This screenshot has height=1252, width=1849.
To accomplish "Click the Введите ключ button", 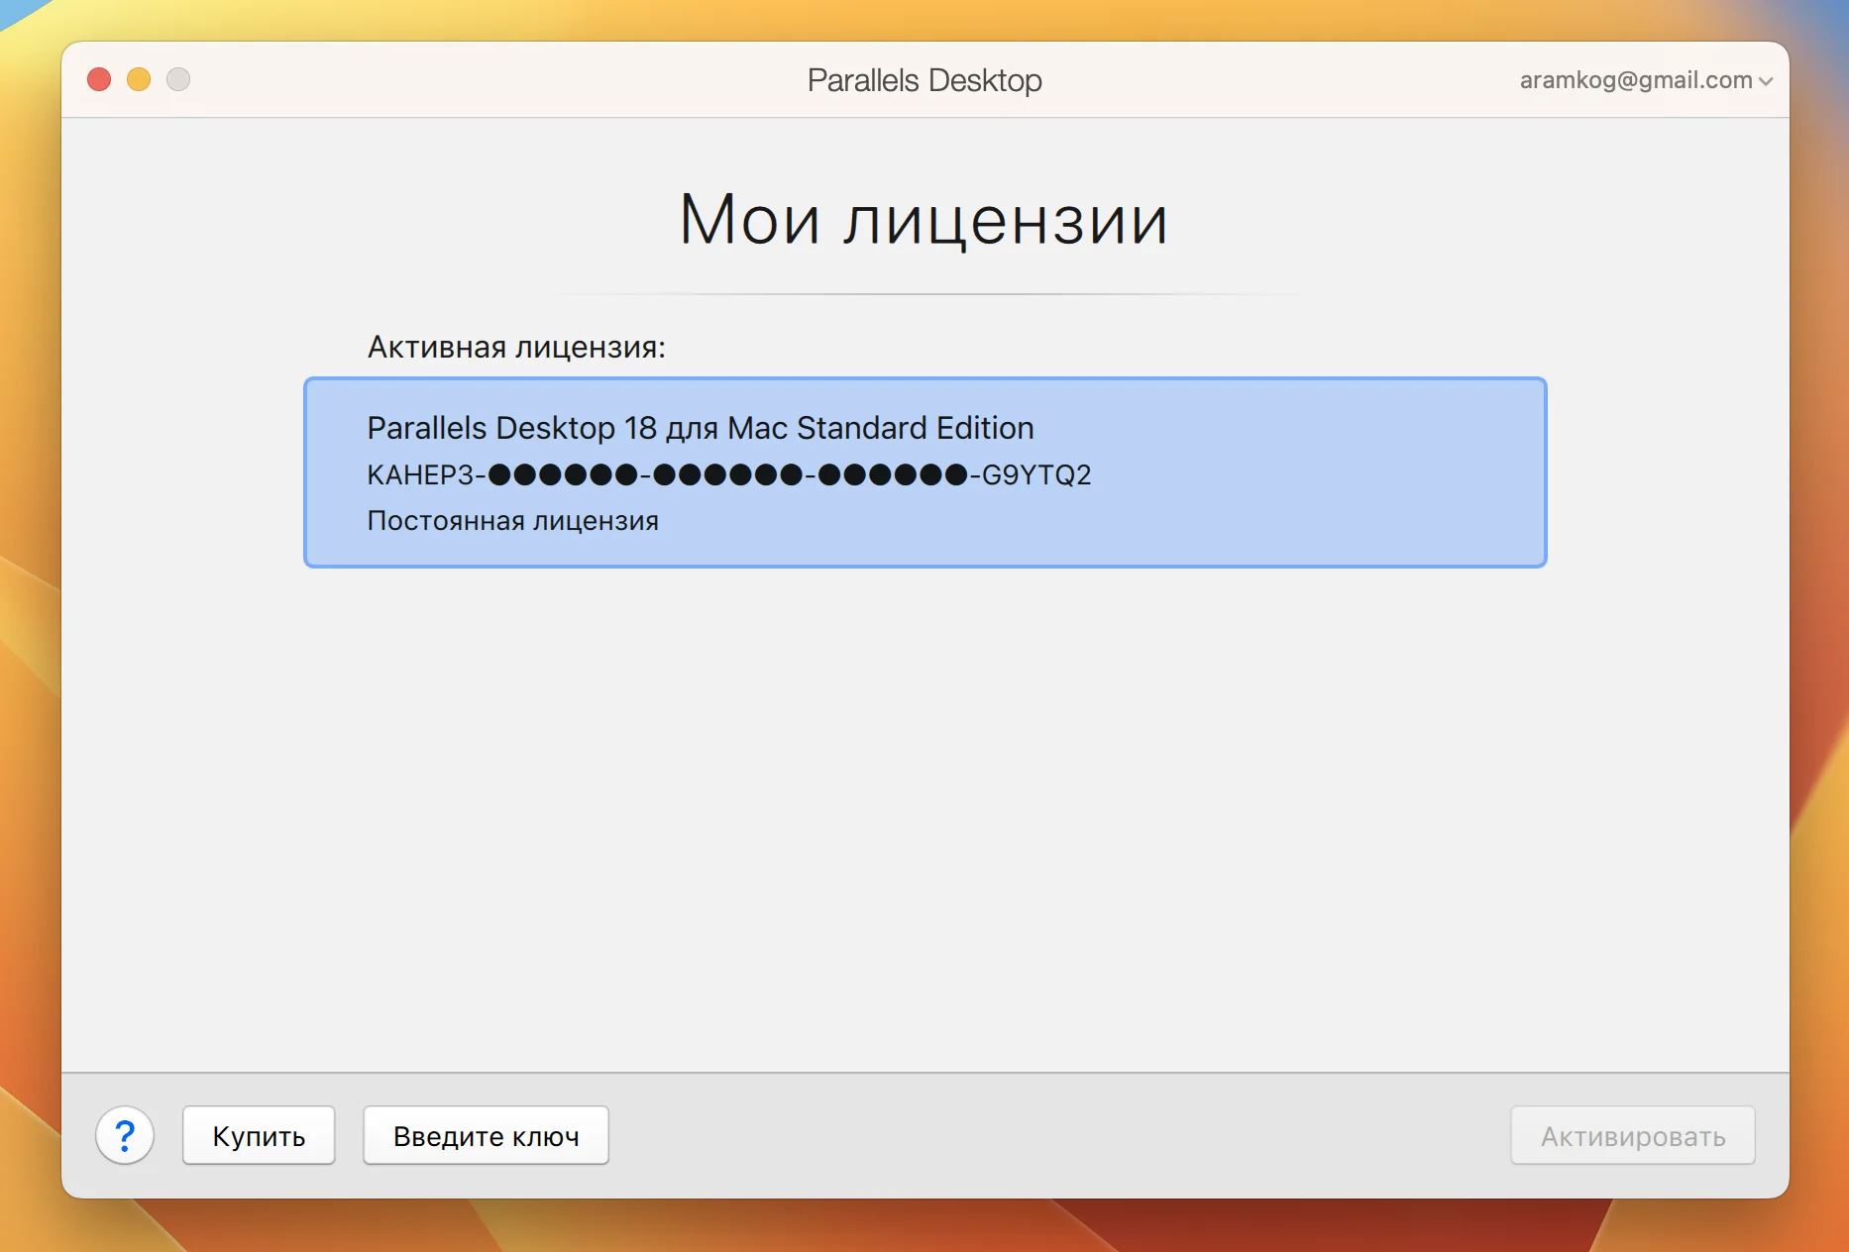I will [486, 1135].
